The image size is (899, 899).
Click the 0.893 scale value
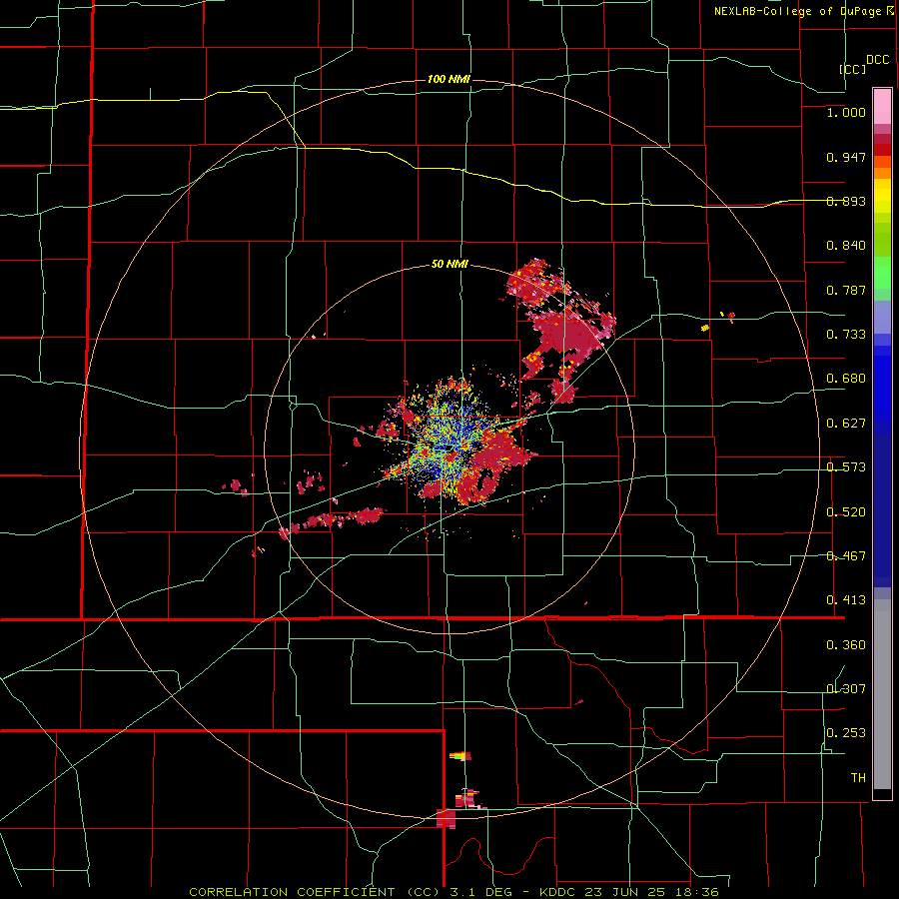click(x=846, y=201)
